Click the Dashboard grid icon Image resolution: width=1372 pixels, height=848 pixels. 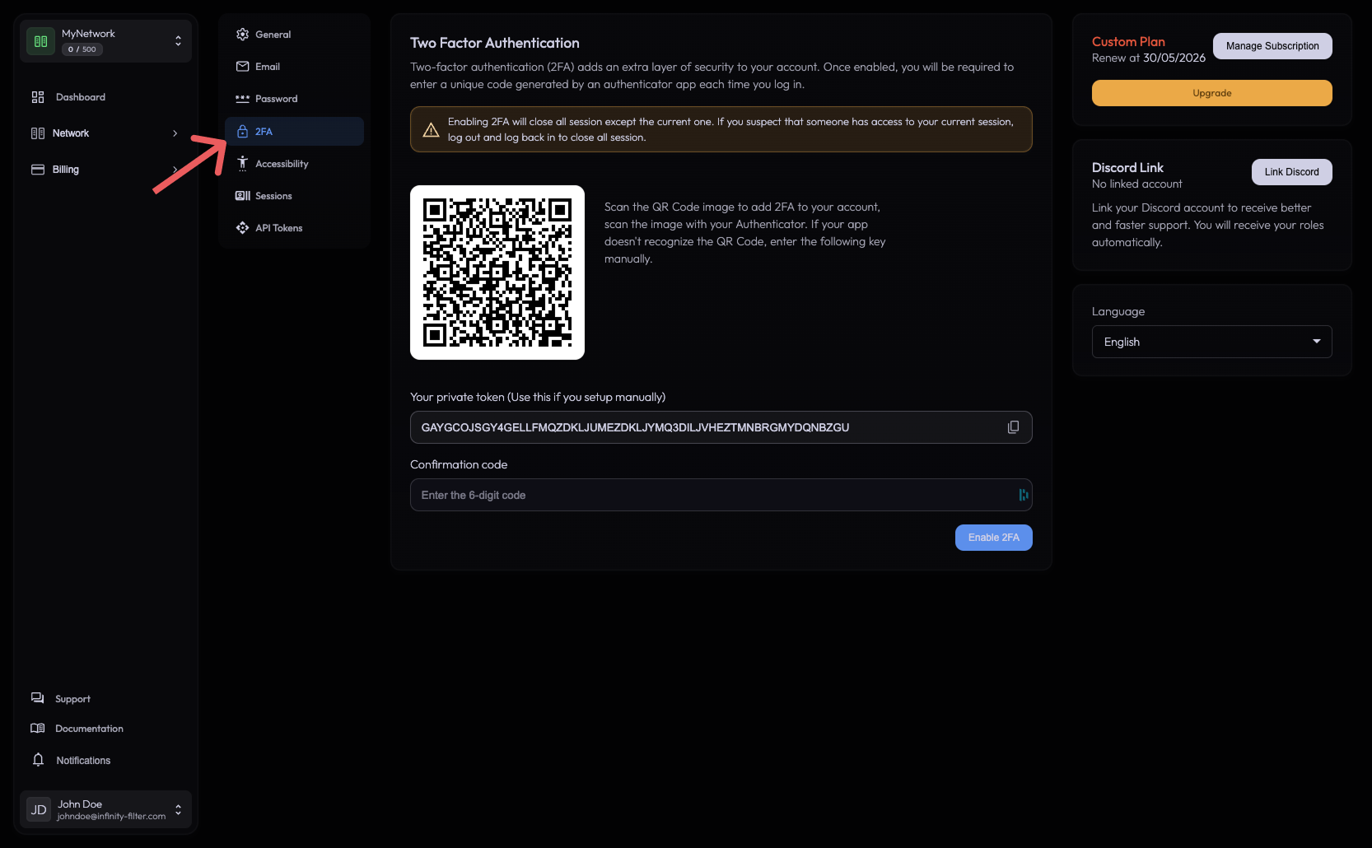(x=38, y=97)
